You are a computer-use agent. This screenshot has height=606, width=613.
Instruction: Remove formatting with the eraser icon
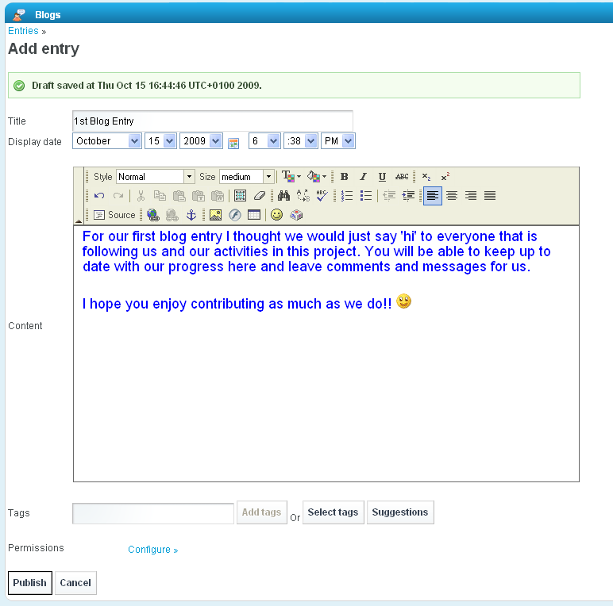click(259, 196)
